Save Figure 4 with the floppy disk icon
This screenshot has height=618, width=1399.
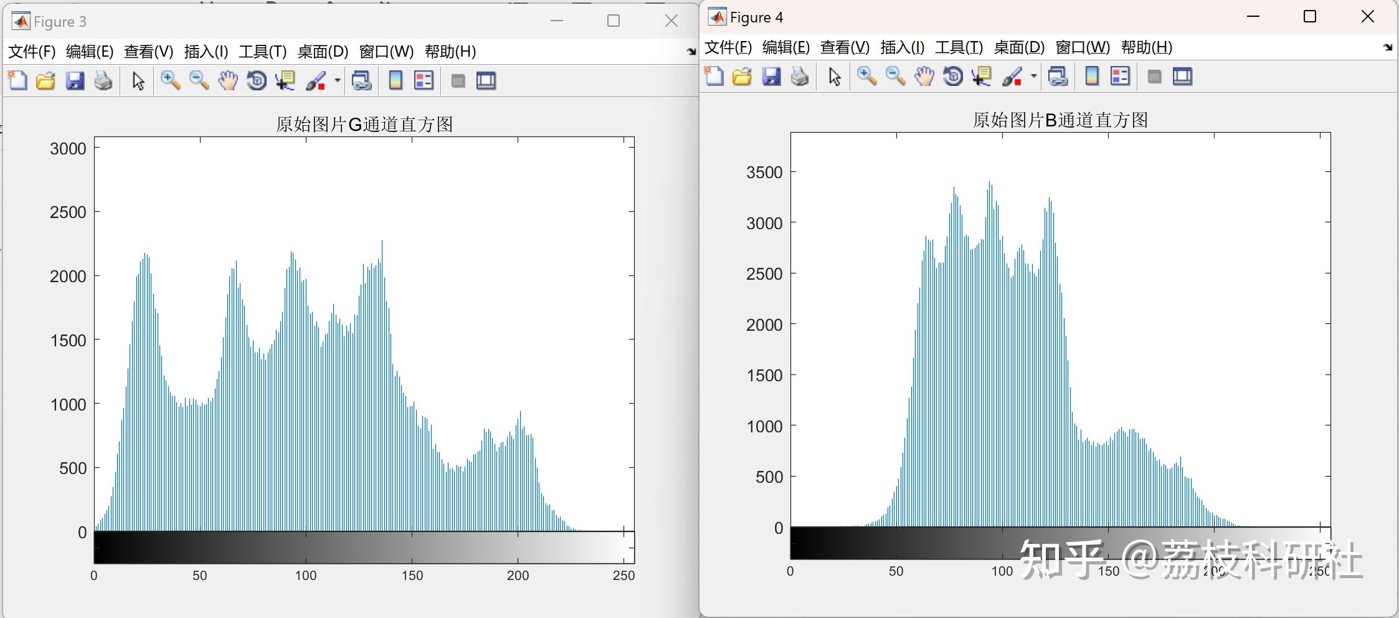771,76
